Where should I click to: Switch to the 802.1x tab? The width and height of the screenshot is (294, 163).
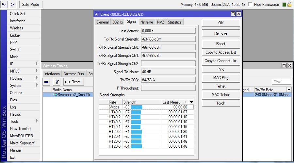118,22
